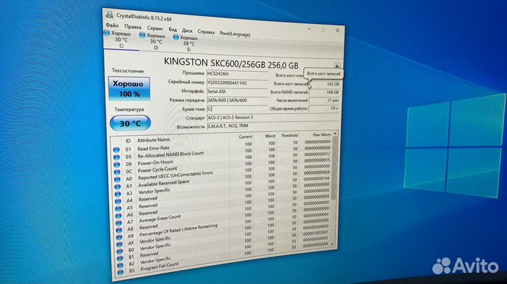Click status orb for Reported UECC Errors
Viewport: 507px width, 284px height.
118,179
